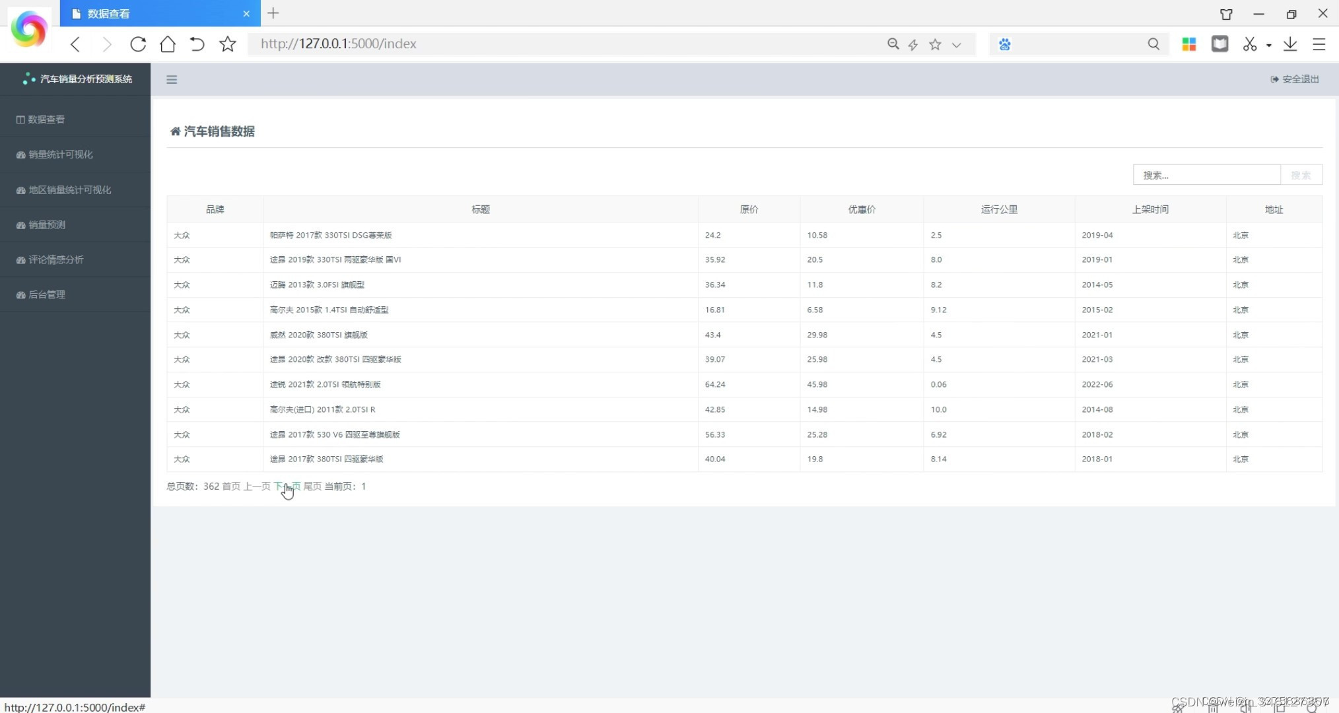The image size is (1339, 713).
Task: Select 销量预测 sidebar menu item
Action: [x=46, y=225]
